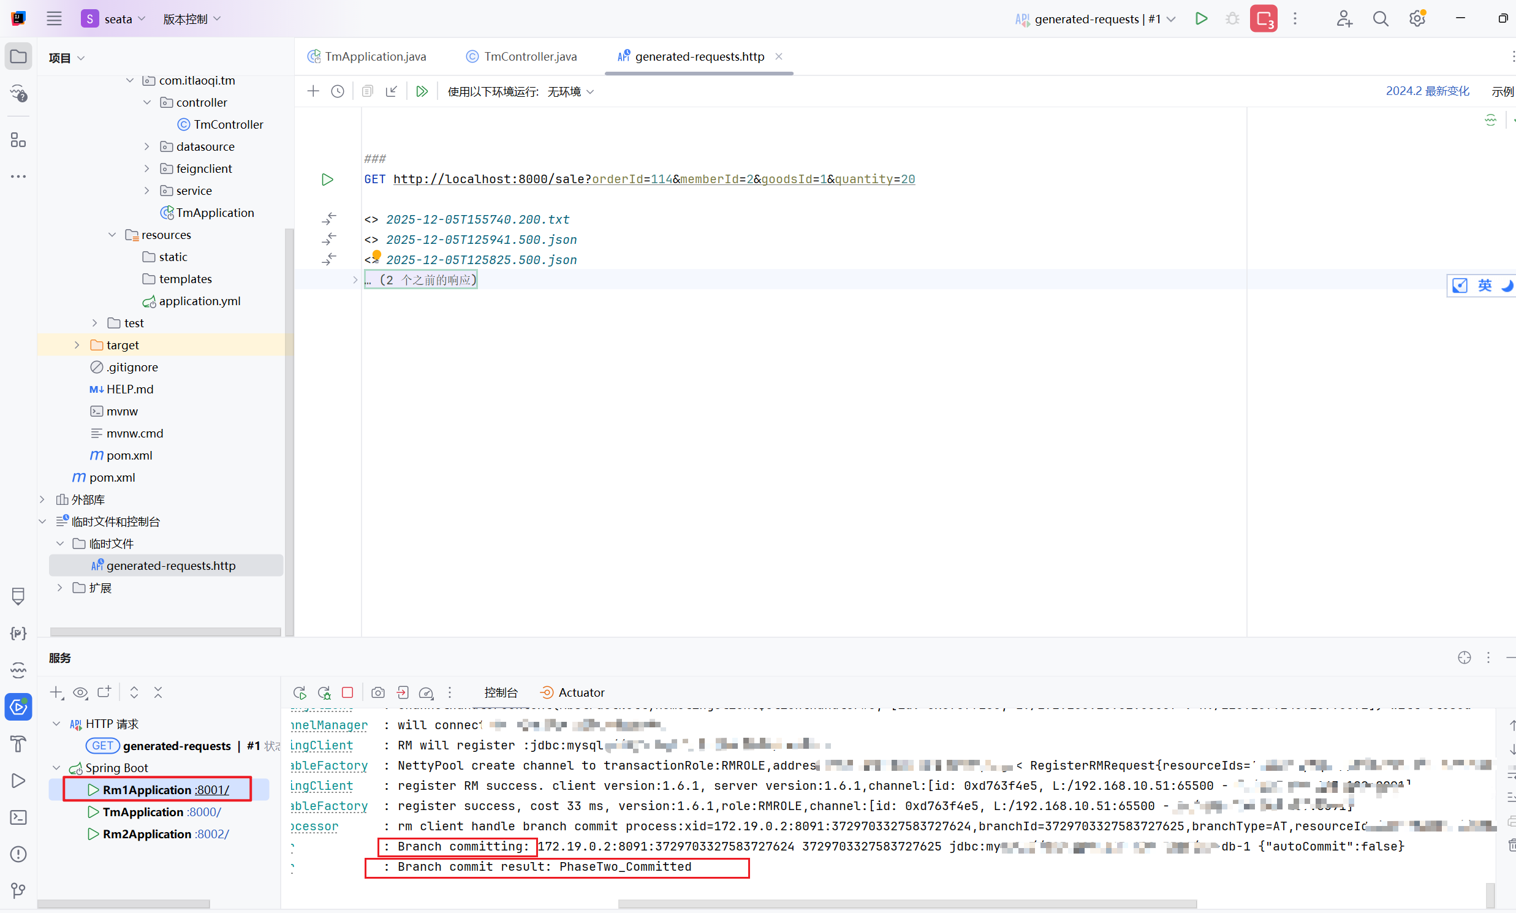Stop the running service with red square

pos(347,693)
